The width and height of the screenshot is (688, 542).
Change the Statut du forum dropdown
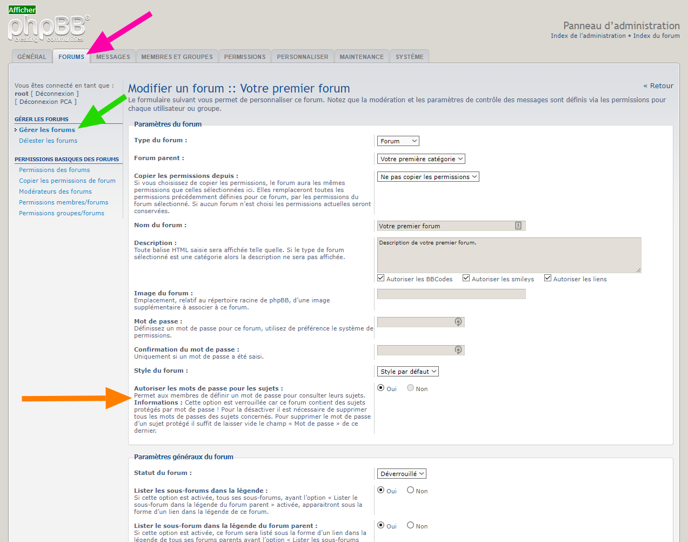coord(402,474)
